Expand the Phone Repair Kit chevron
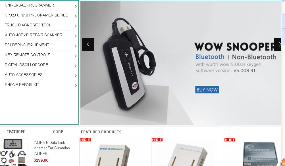285x166 pixels. pos(76,85)
